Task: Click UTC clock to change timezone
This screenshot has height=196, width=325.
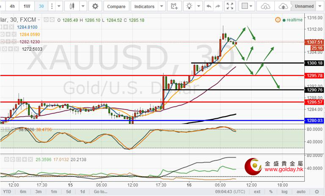Action: coord(230,192)
